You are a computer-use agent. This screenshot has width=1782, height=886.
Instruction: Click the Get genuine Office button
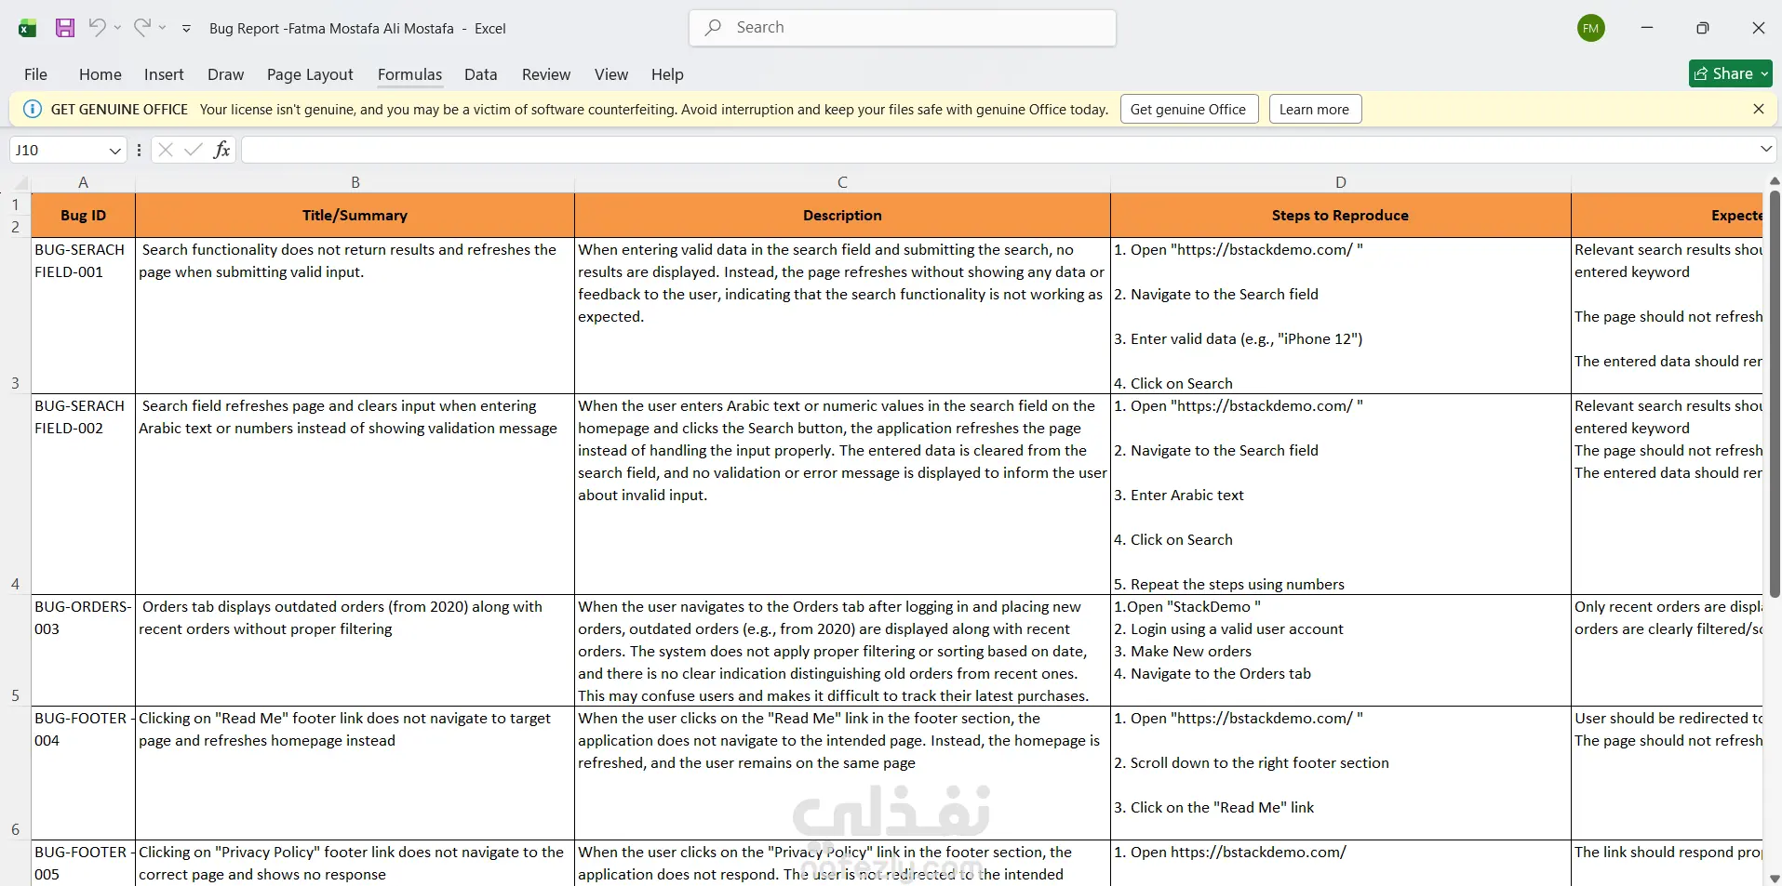(1188, 109)
